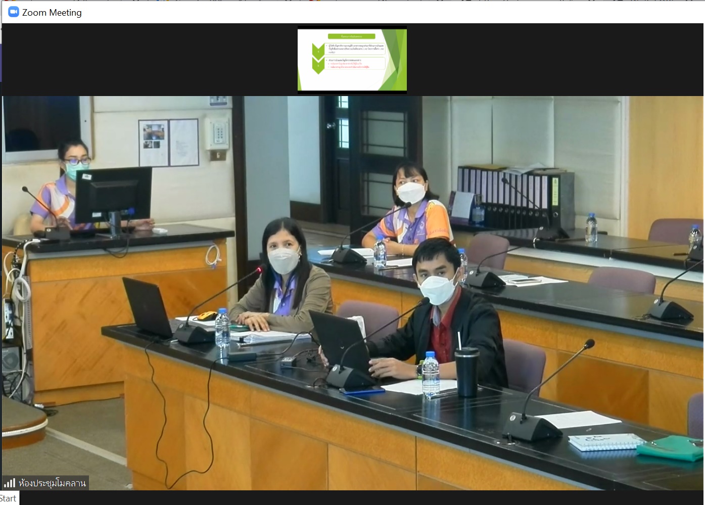Click the black bar below the video feed

[x=354, y=497]
